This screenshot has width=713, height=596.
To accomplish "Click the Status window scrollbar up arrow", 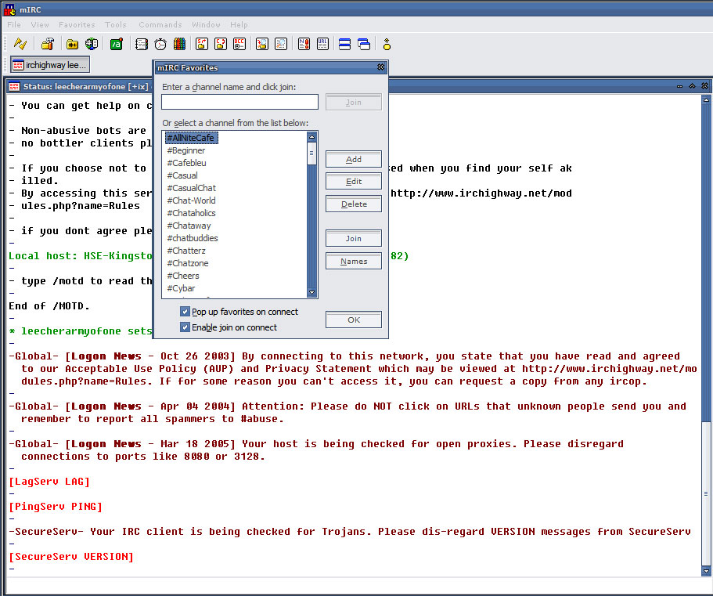I will tap(706, 99).
